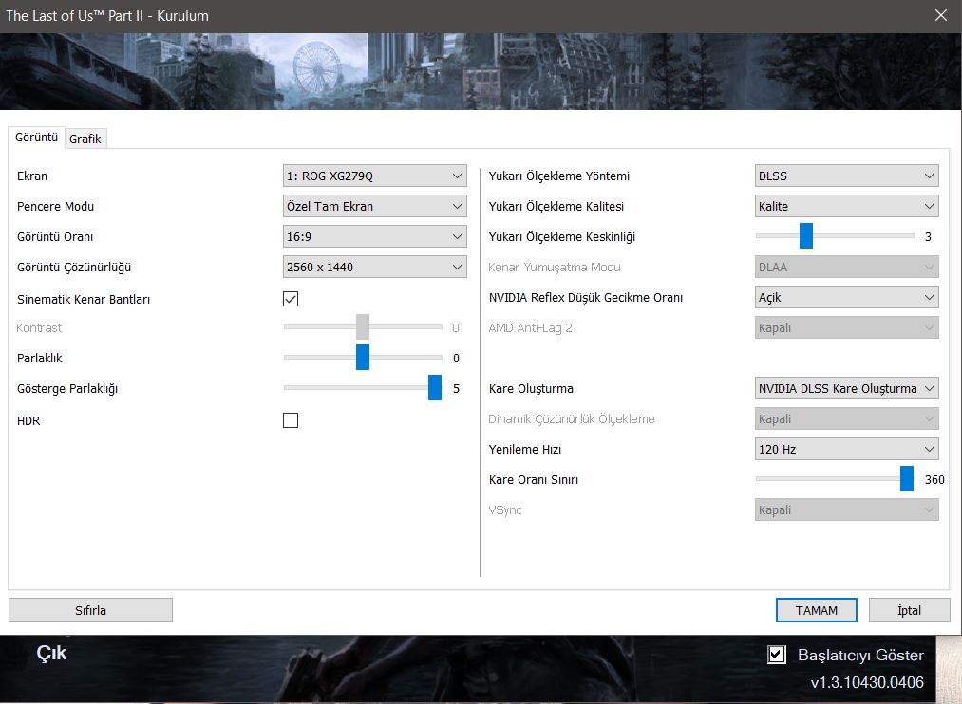Expand the Yukarı Ölçekleme Kalitesi dropdown
This screenshot has width=962, height=704.
click(x=847, y=207)
